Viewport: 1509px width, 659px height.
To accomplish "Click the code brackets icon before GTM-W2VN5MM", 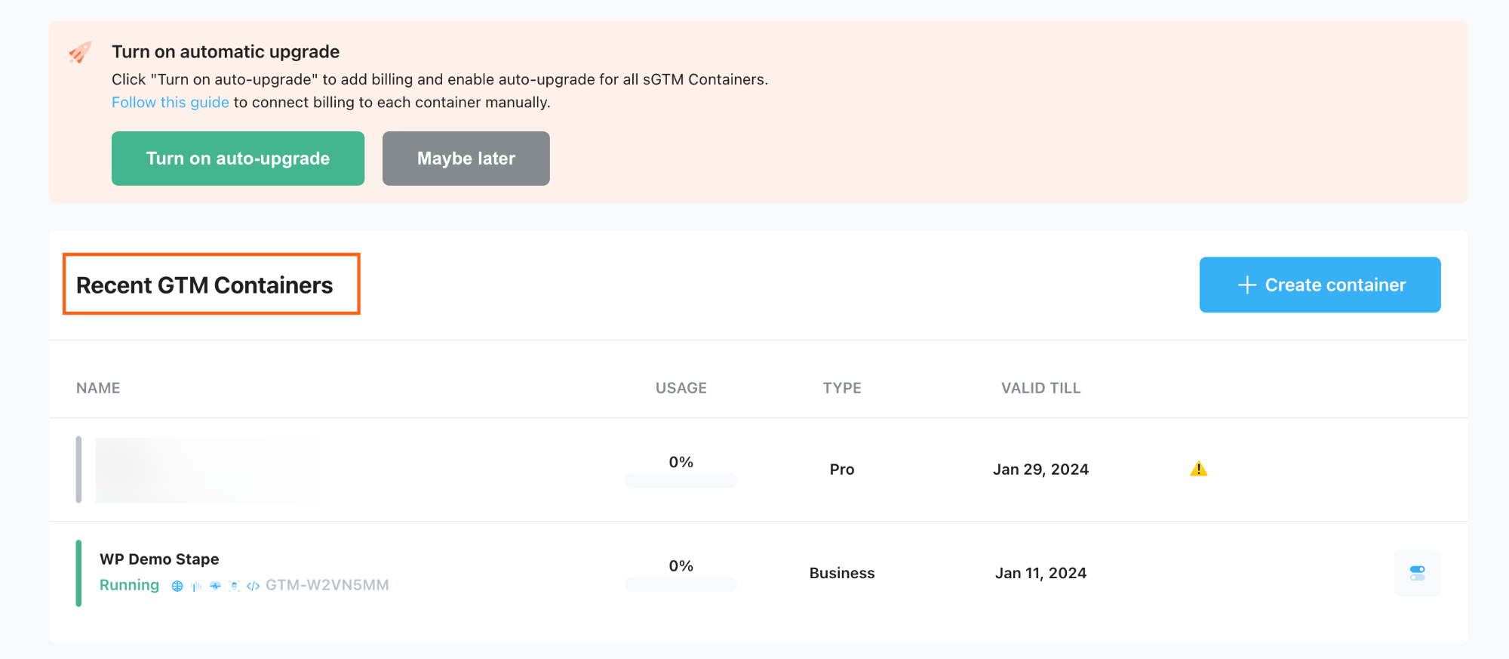I will tap(253, 586).
